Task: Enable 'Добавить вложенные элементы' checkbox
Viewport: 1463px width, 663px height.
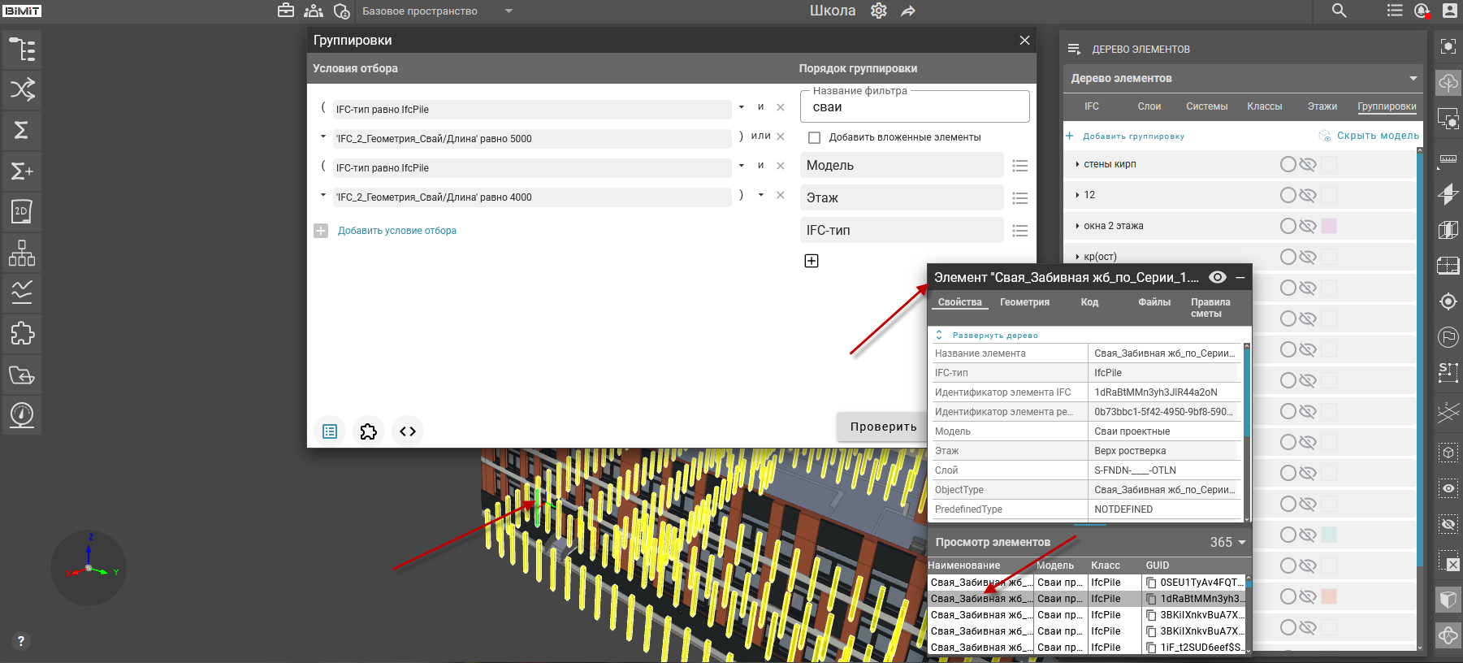Action: coord(815,137)
